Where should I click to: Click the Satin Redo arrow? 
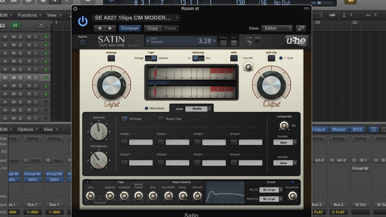pyautogui.click(x=257, y=42)
